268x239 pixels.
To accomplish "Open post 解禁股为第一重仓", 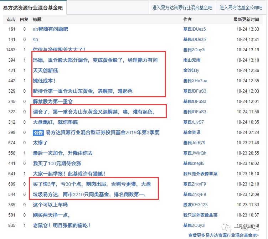I will [53, 102].
